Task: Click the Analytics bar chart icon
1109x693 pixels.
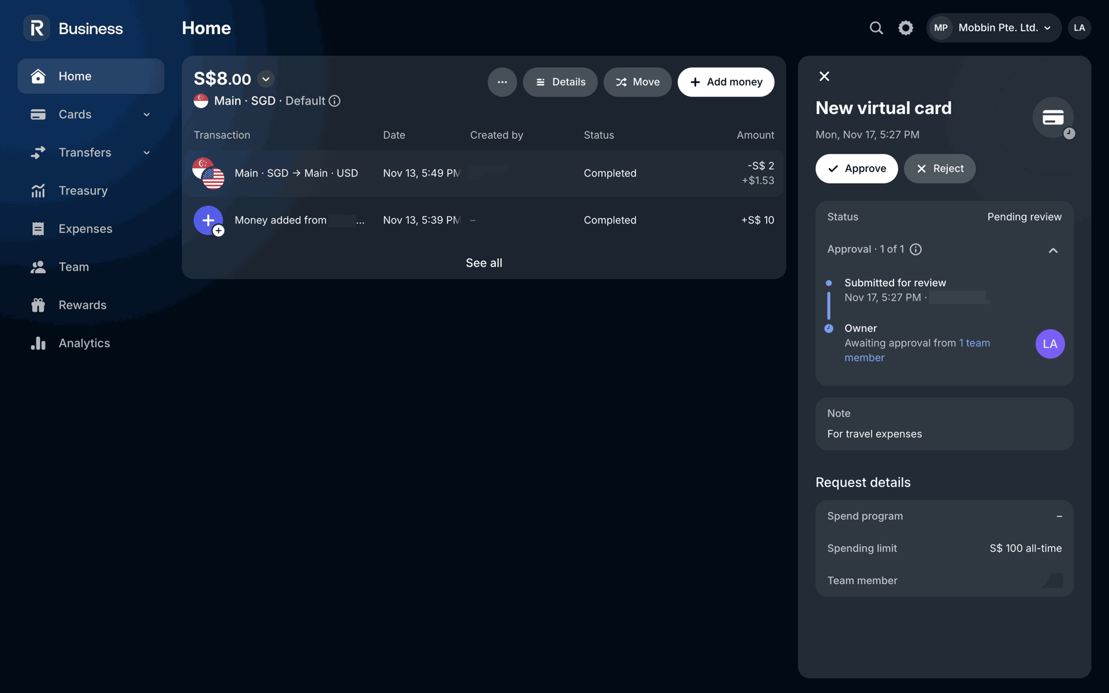Action: tap(38, 343)
